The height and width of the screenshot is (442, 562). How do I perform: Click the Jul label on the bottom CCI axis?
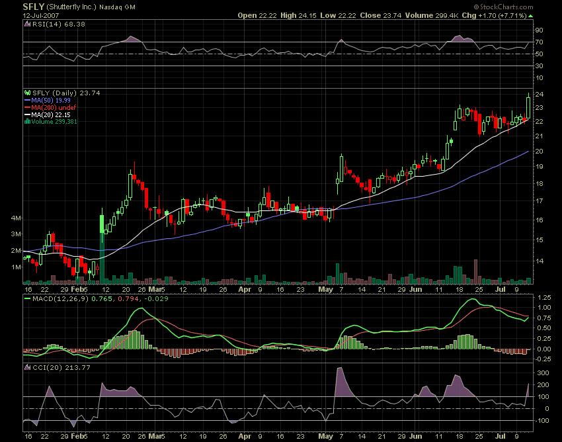tap(501, 436)
